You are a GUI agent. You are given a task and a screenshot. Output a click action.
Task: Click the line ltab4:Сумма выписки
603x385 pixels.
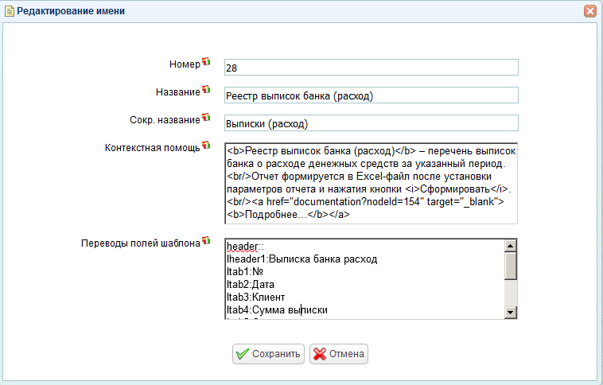tap(277, 310)
